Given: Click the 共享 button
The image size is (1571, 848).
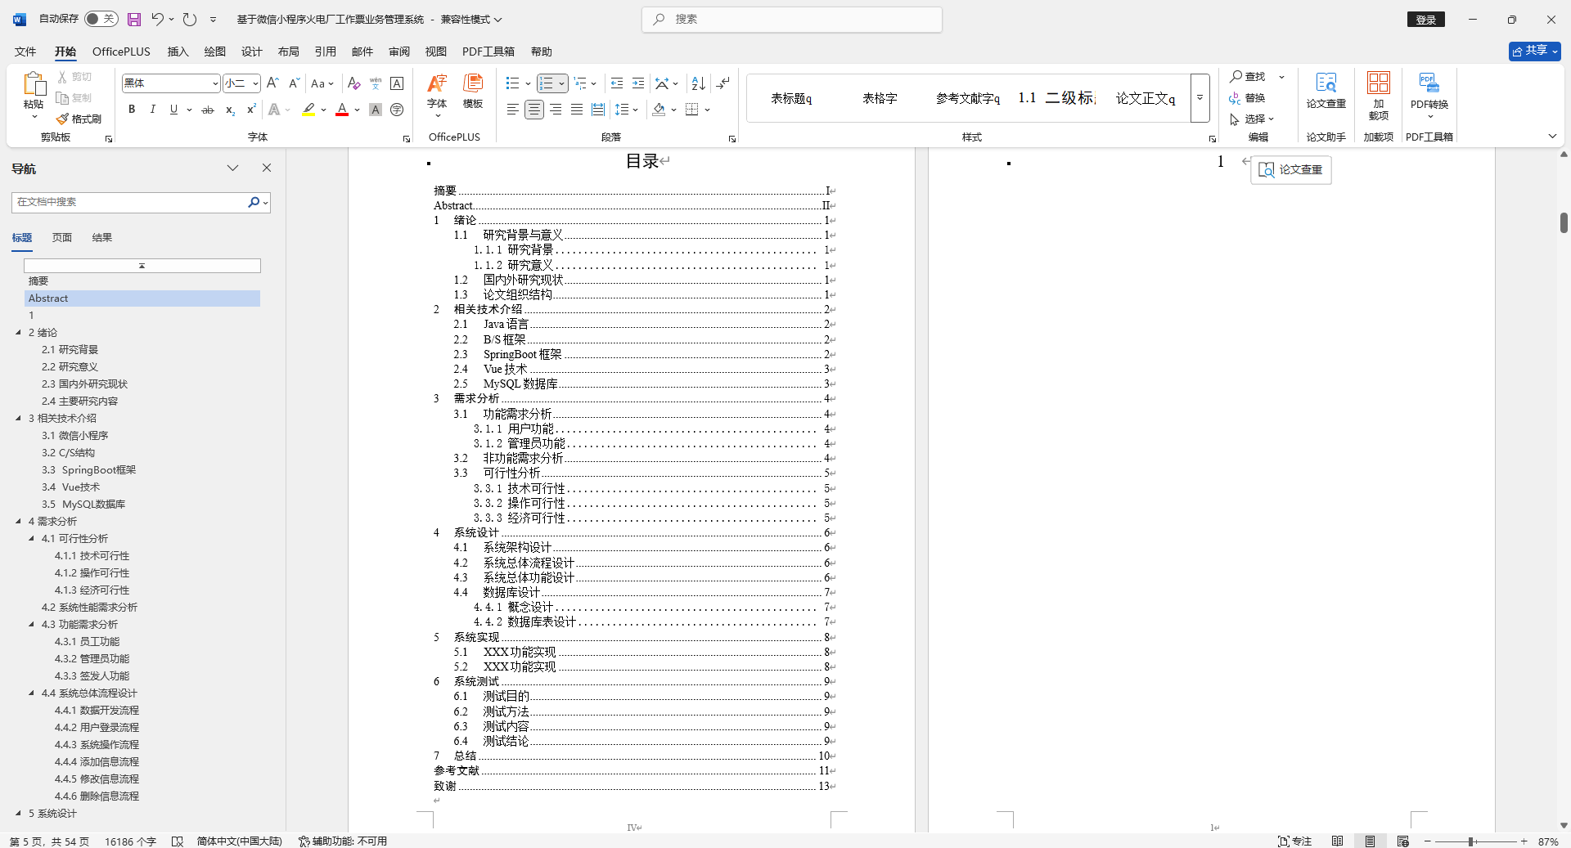Looking at the screenshot, I should [1533, 50].
